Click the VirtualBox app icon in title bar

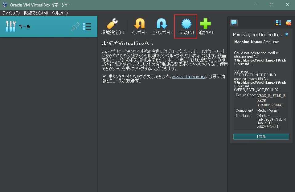coord(5,5)
